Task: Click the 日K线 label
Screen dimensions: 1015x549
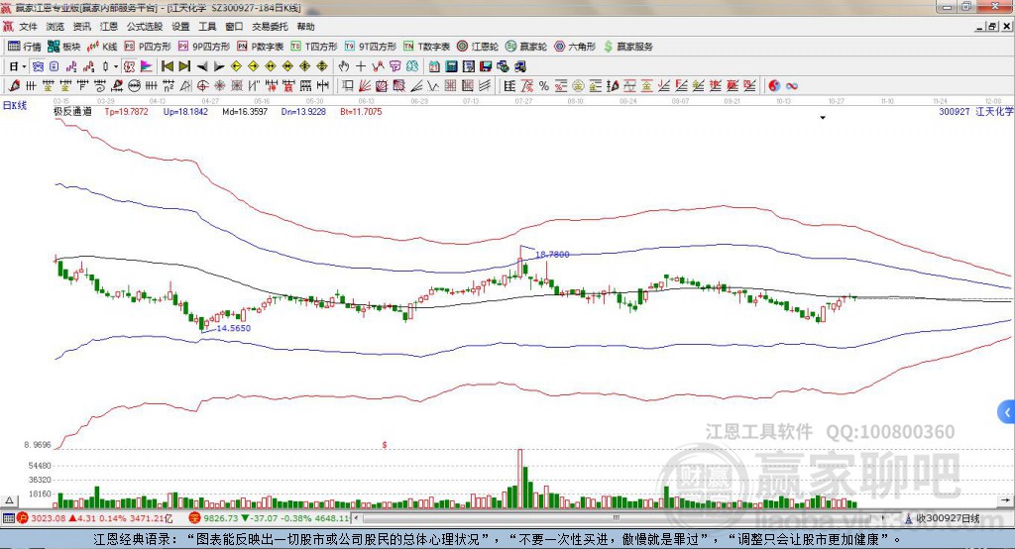Action: pyautogui.click(x=15, y=105)
